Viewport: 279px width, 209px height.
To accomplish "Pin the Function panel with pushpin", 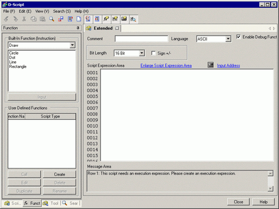I will [78, 28].
